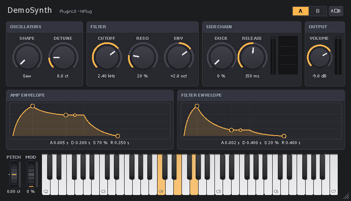Select the filter envelope attack peak node
This screenshot has height=201, width=351.
point(197,106)
